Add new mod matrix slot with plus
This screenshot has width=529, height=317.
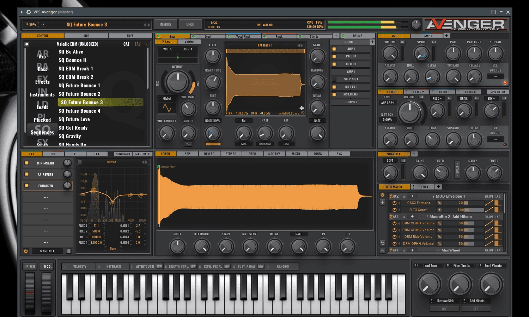coord(382,202)
